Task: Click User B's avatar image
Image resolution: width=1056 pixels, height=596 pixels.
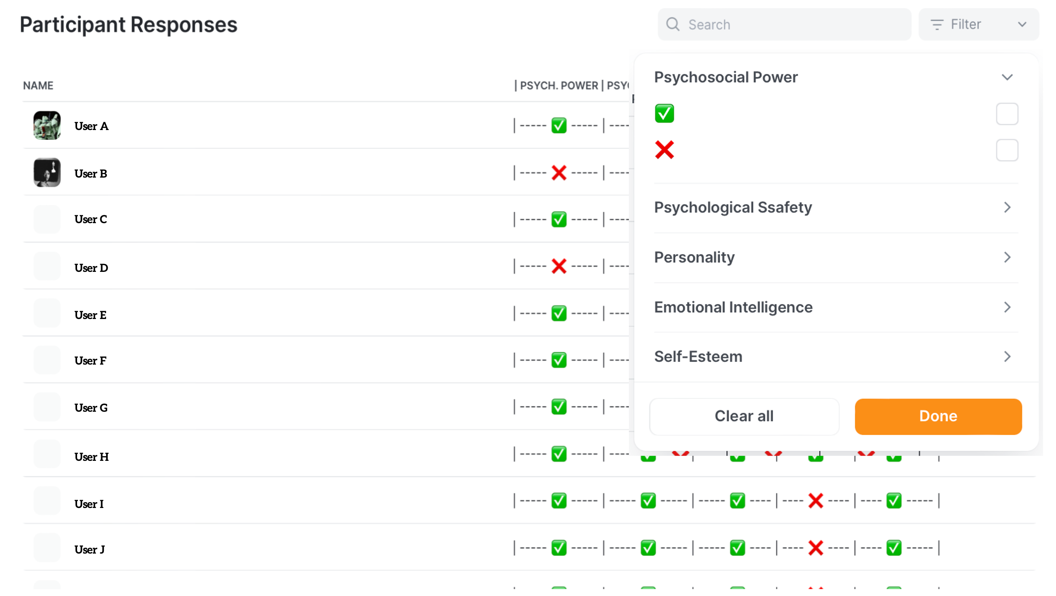Action: coord(47,173)
